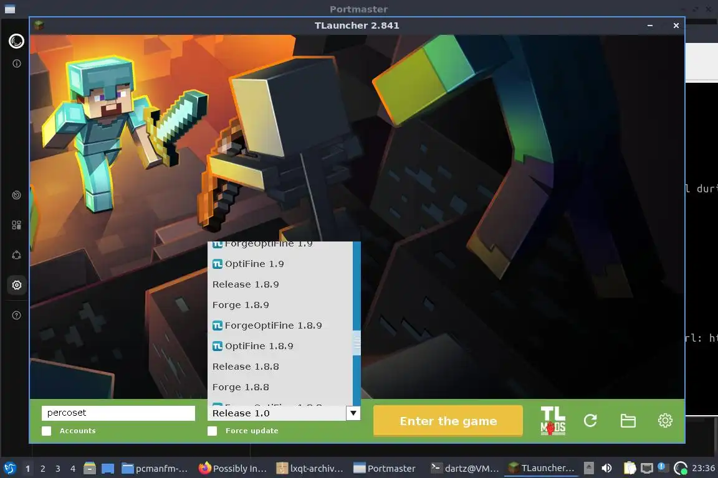This screenshot has height=478, width=718.
Task: Open Possibly In... Firefox taskbar entry
Action: click(x=232, y=469)
